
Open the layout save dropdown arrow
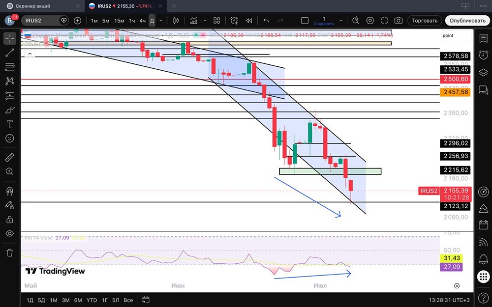pyautogui.click(x=341, y=21)
